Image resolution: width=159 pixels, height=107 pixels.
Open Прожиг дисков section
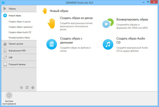(x=19, y=44)
